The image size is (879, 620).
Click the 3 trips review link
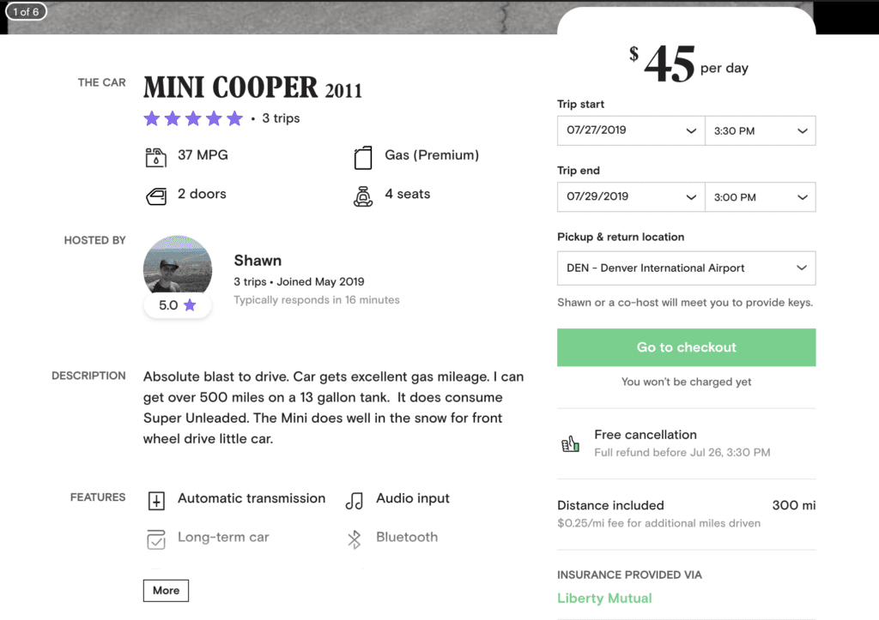click(x=280, y=117)
